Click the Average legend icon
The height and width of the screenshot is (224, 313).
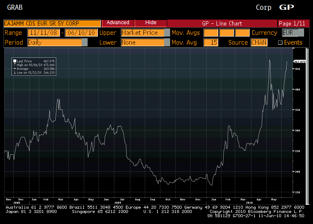click(14, 68)
